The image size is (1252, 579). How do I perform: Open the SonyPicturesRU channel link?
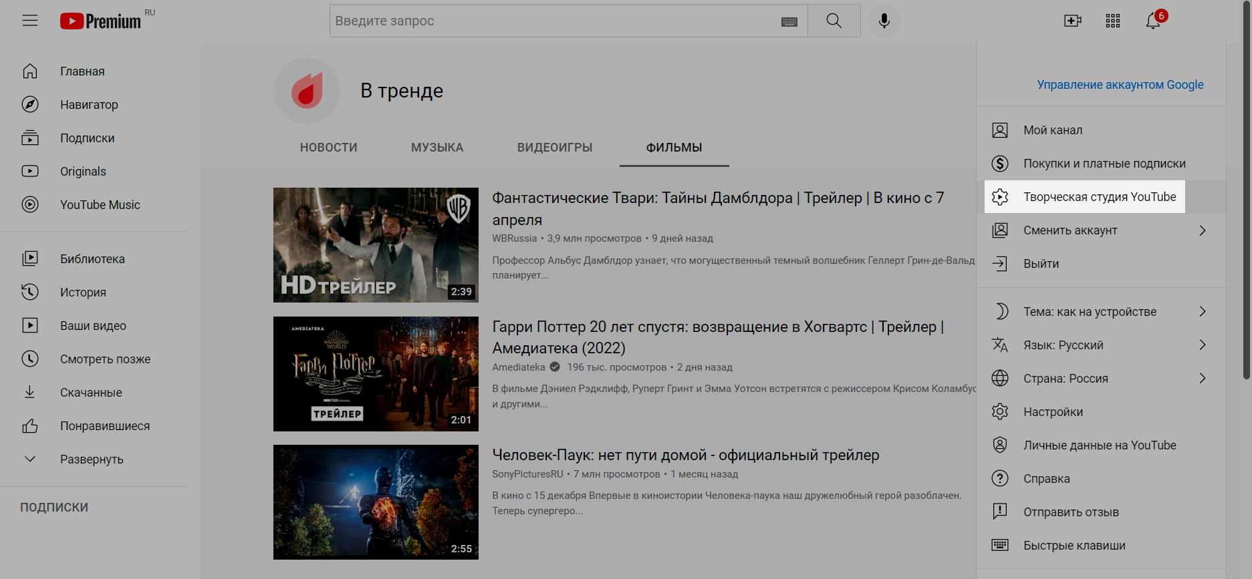click(528, 474)
